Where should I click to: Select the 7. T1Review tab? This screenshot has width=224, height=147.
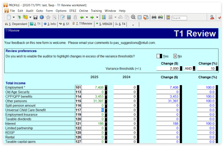click(x=82, y=24)
